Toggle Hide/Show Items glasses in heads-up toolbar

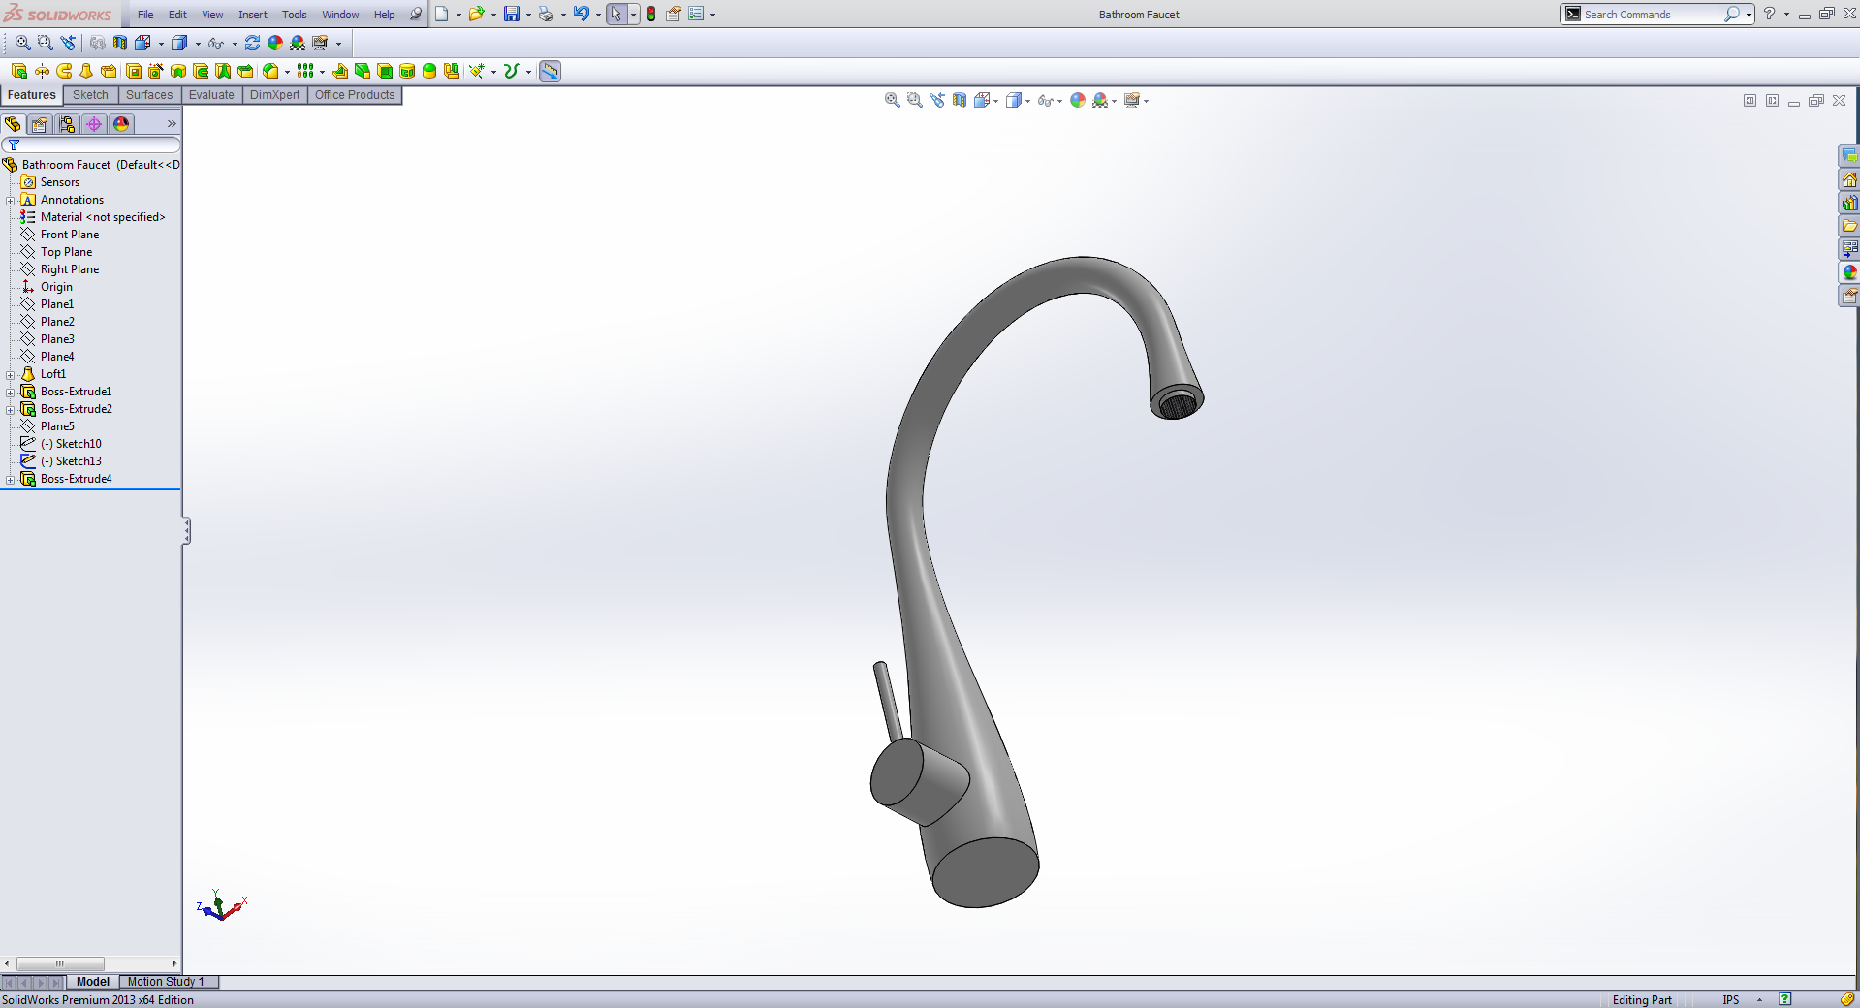pyautogui.click(x=1045, y=100)
